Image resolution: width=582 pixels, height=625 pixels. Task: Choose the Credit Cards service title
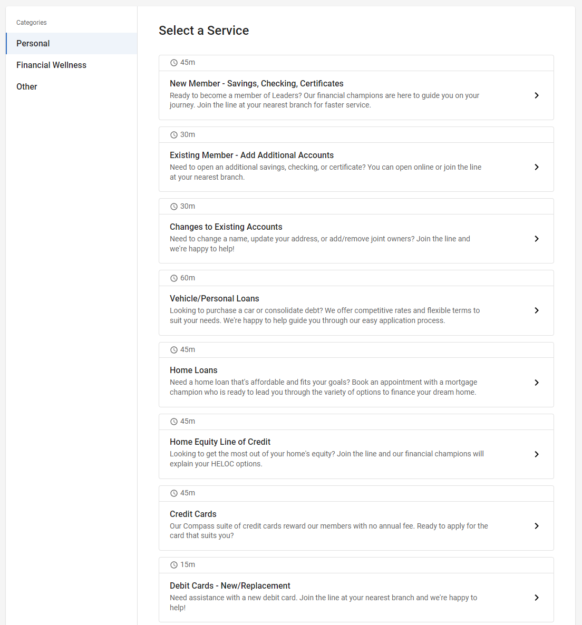pyautogui.click(x=193, y=514)
